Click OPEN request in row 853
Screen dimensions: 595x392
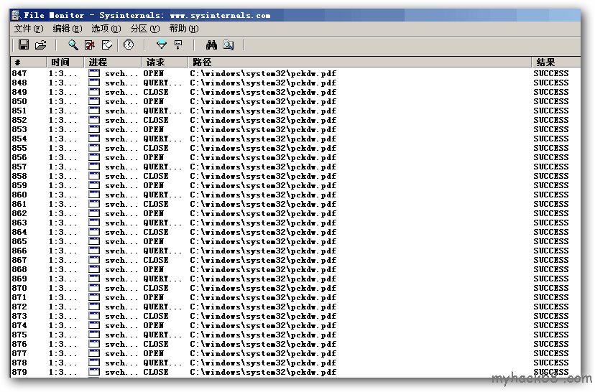[154, 129]
